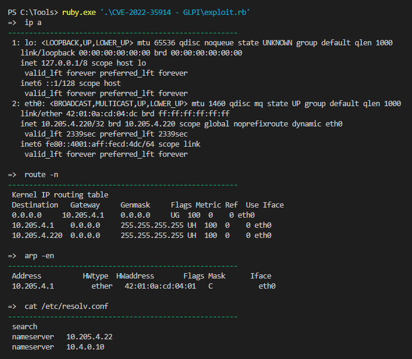
Task: Click the 'link/loopback' line
Action: (x=131, y=53)
